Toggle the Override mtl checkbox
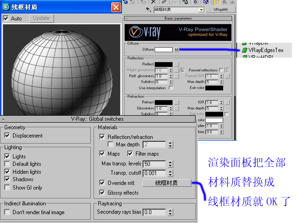The height and width of the screenshot is (223, 298). [102, 183]
